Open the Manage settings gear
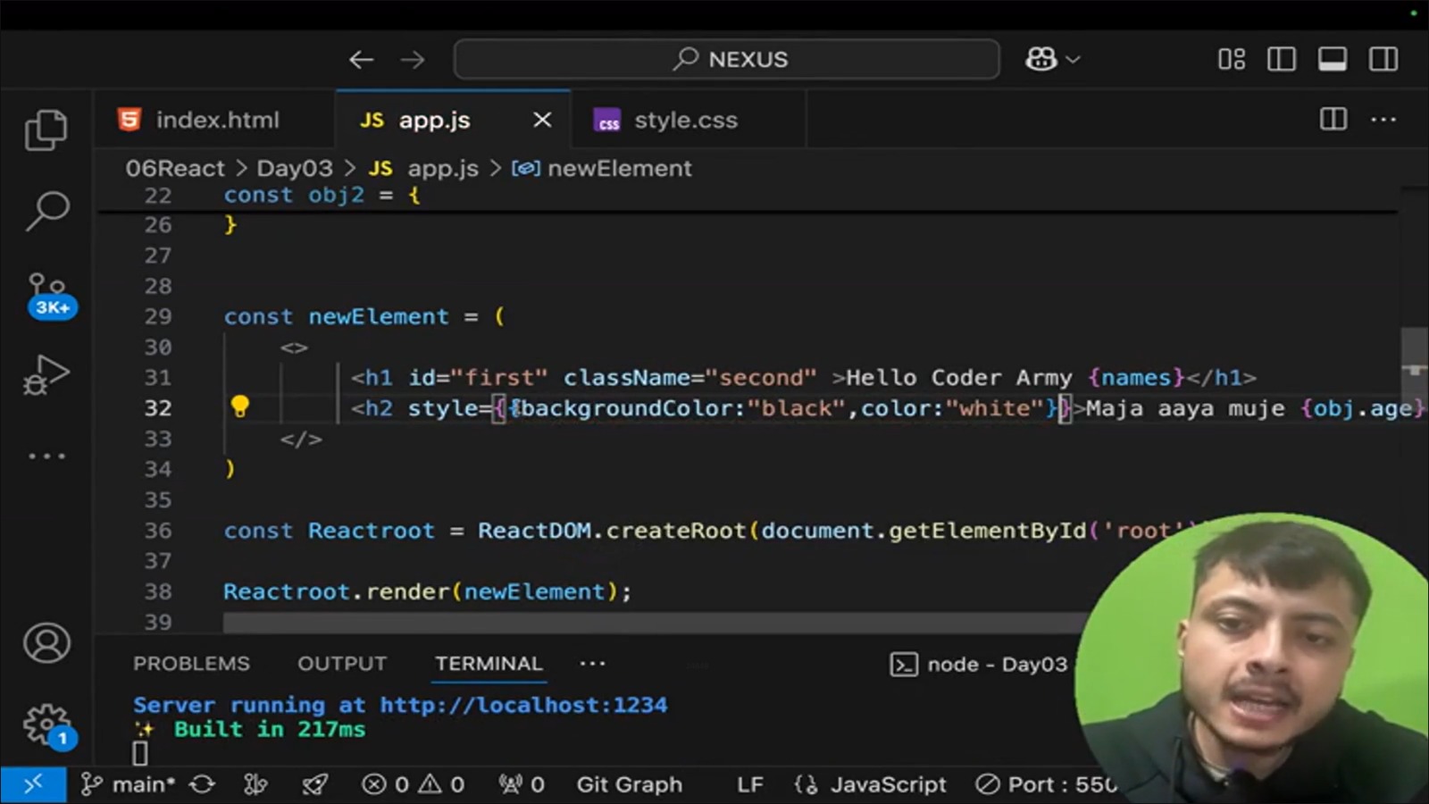 click(46, 724)
